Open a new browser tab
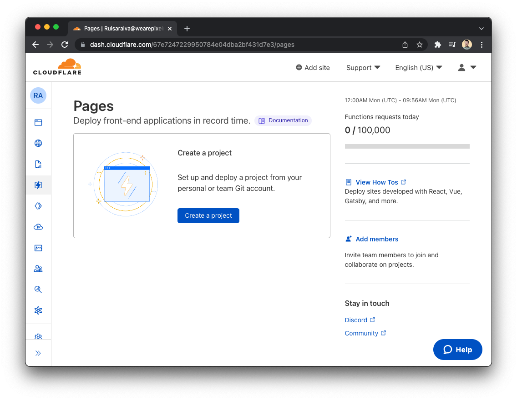 click(187, 29)
